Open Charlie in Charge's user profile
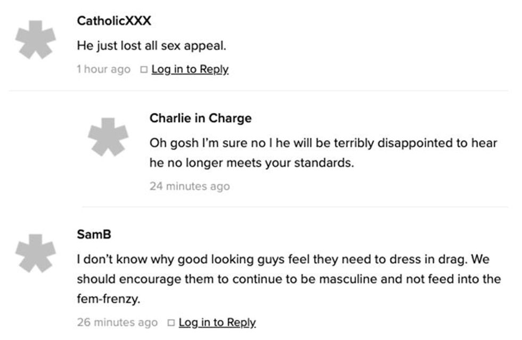Screen dimensions: 522x340 200,119
